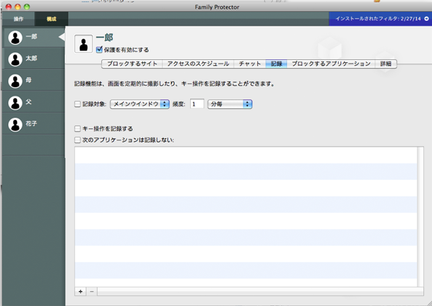Open the 詳細 tab
Image resolution: width=432 pixels, height=306 pixels.
[x=386, y=64]
